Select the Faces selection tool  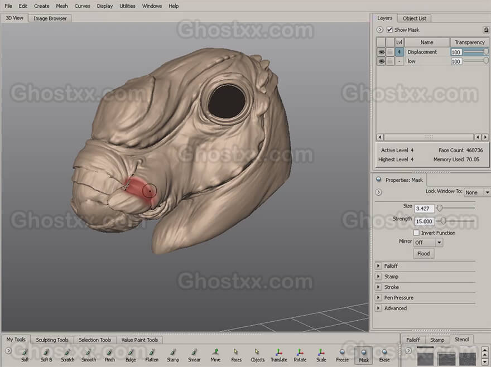pos(237,355)
